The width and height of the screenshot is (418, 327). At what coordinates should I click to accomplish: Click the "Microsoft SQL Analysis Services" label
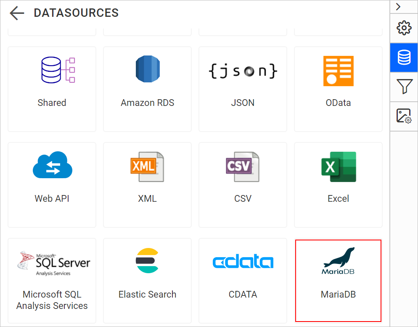[52, 300]
